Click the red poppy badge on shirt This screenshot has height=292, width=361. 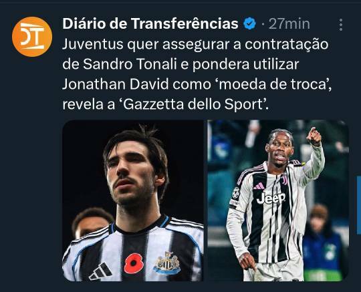pyautogui.click(x=134, y=263)
